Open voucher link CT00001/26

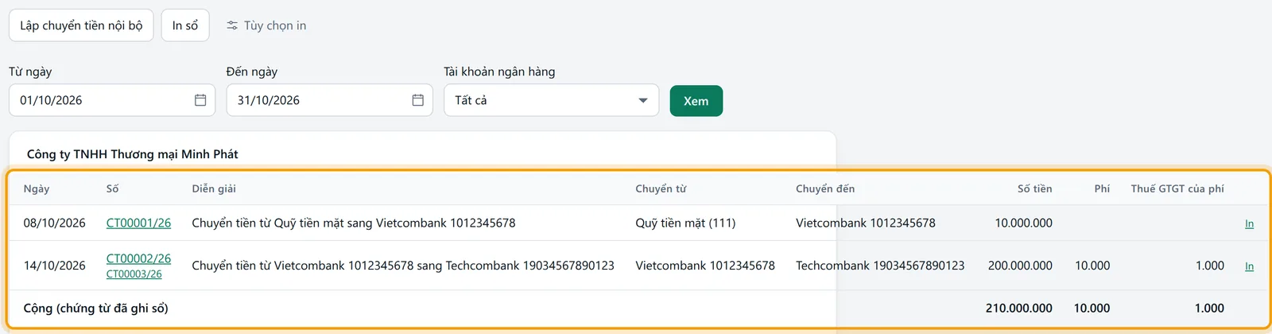138,223
